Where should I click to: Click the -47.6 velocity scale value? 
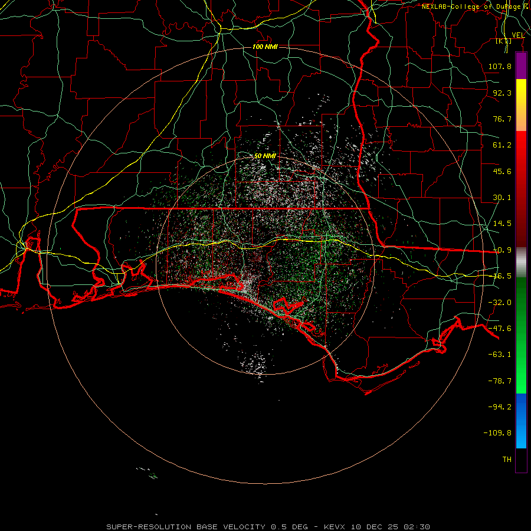[x=500, y=329]
